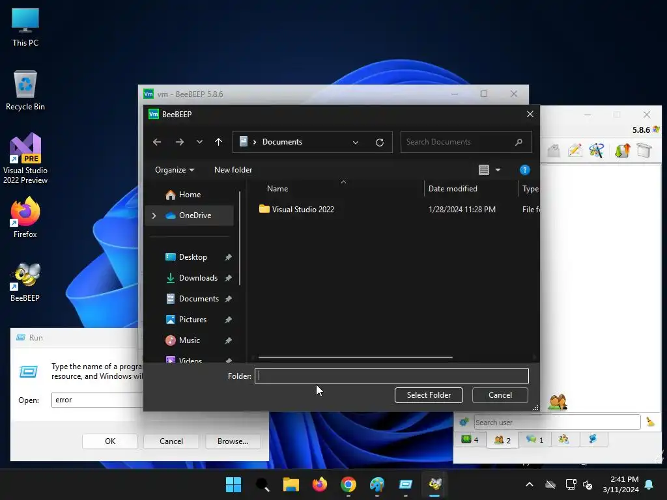Viewport: 667px width, 500px height.
Task: Open the blue help icon
Action: 524,170
